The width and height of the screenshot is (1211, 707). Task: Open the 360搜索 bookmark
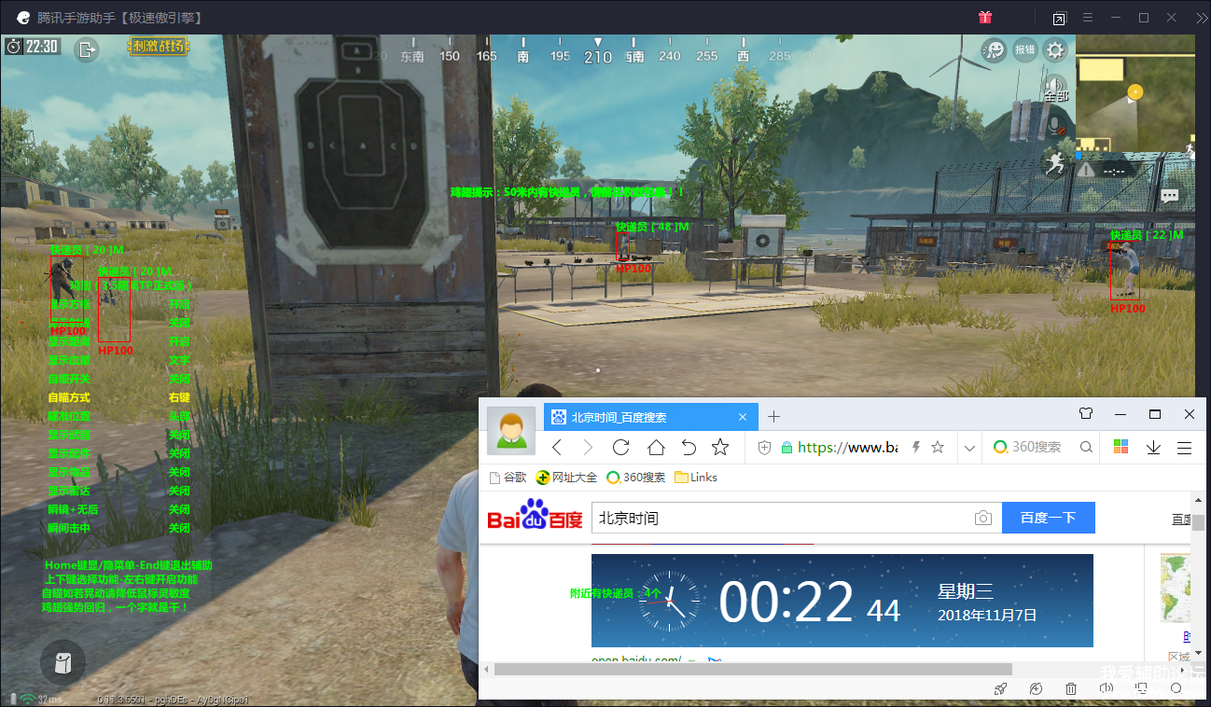635,477
